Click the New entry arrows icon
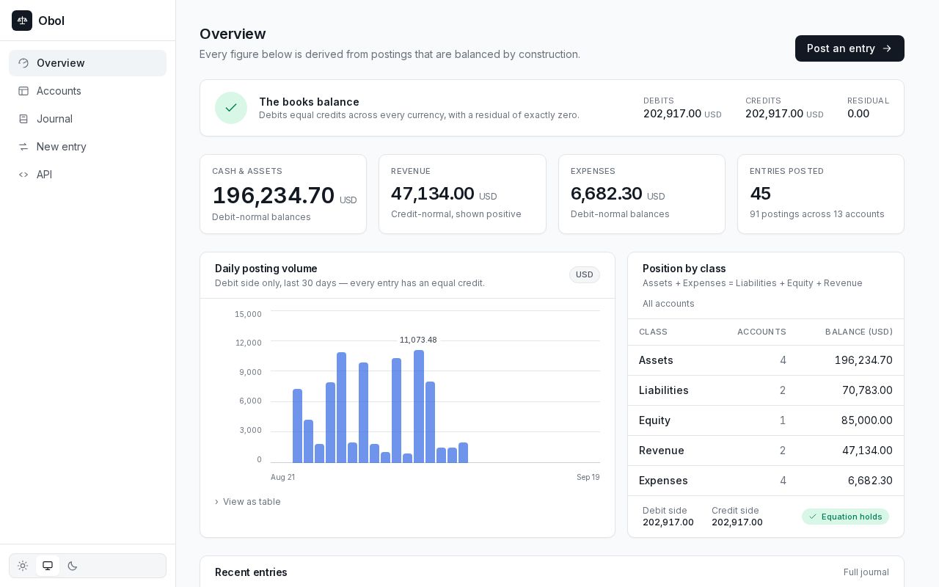 click(23, 147)
